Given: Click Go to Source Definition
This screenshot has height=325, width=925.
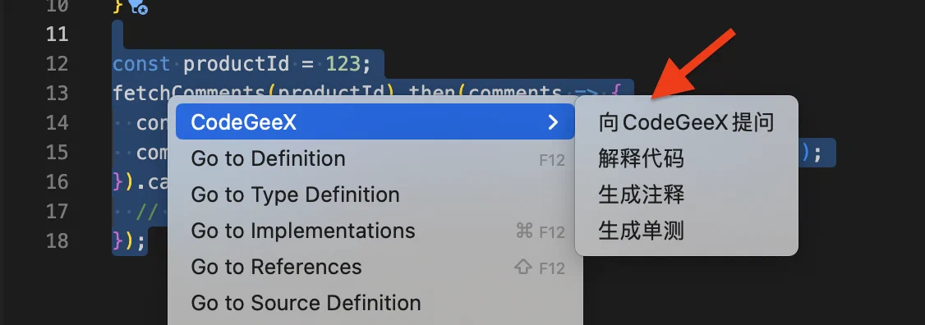Looking at the screenshot, I should point(375,303).
